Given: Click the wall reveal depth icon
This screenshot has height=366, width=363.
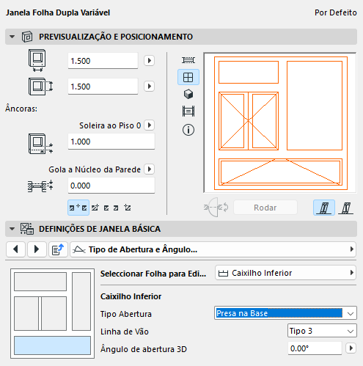Looking at the screenshot, I should coord(40,186).
